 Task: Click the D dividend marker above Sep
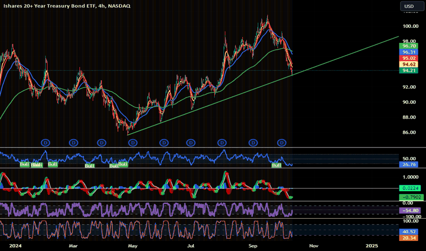[x=253, y=143]
